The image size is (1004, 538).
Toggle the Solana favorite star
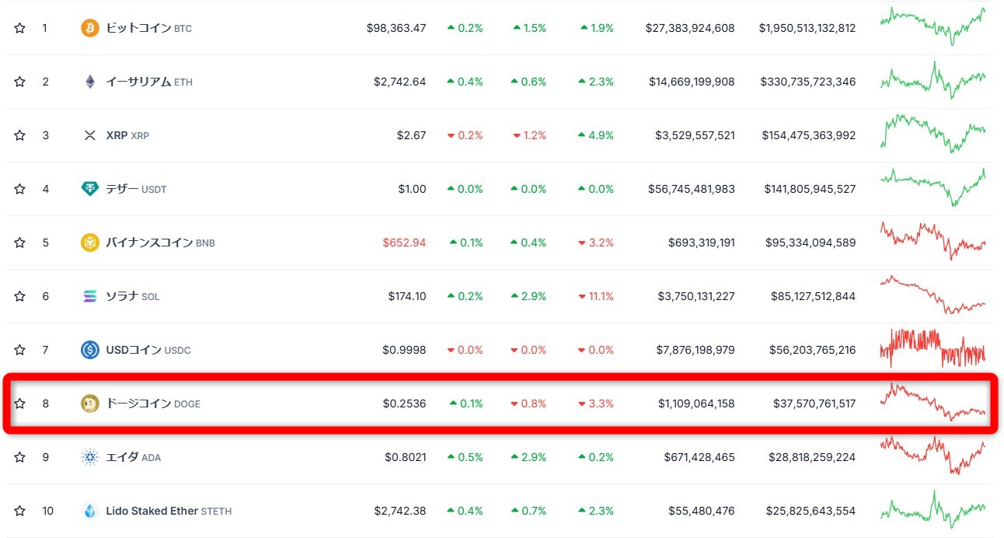click(x=19, y=296)
